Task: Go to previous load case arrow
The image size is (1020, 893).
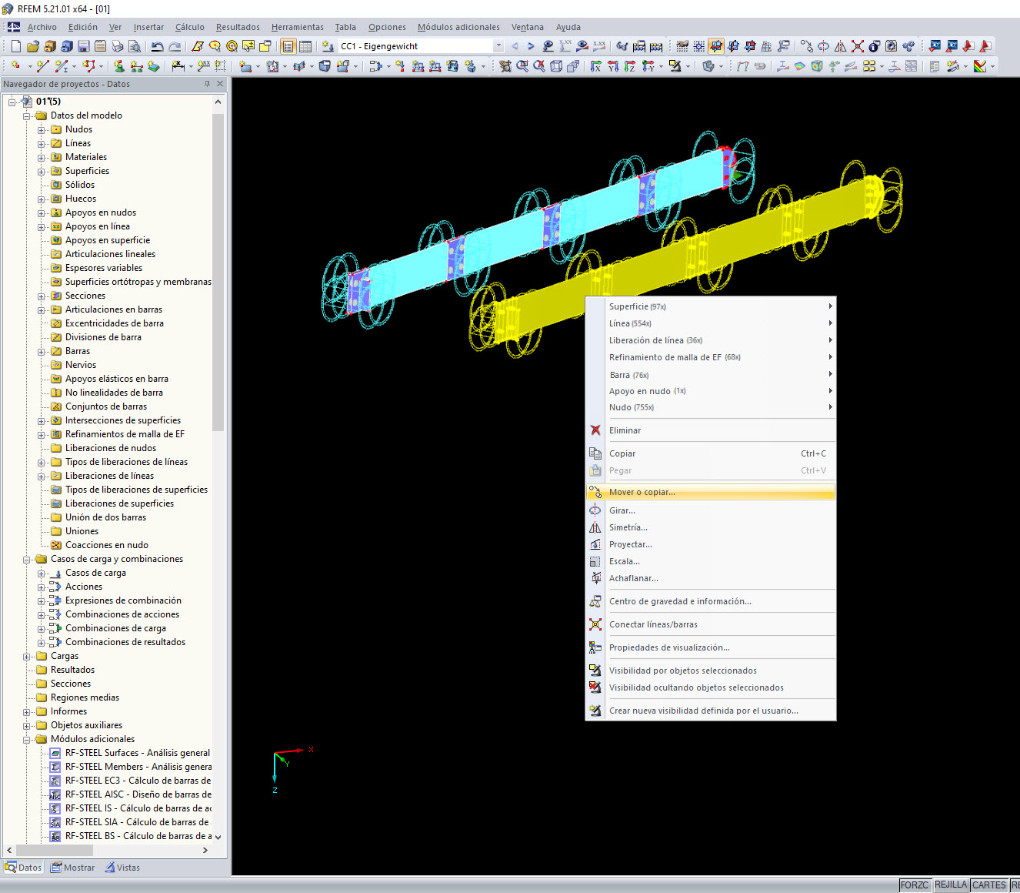Action: point(515,46)
